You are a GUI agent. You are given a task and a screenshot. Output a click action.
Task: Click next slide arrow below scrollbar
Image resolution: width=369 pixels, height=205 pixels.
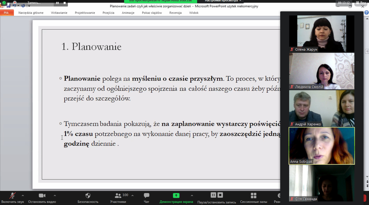pyautogui.click(x=367, y=187)
